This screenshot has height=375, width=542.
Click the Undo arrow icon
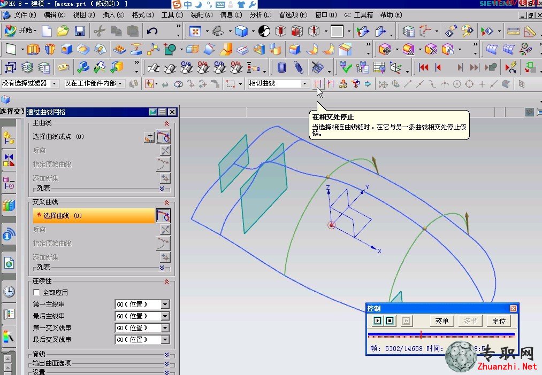(x=152, y=32)
